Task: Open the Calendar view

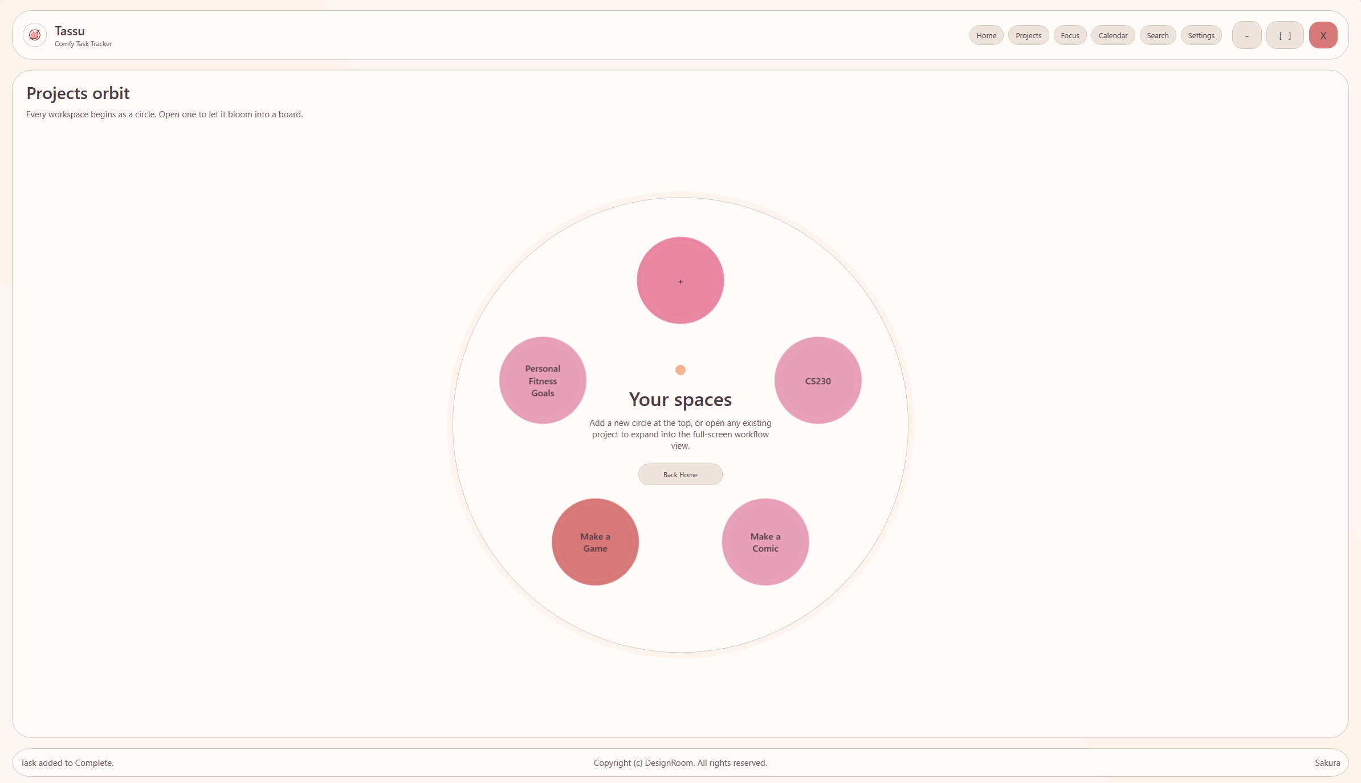Action: click(1113, 35)
